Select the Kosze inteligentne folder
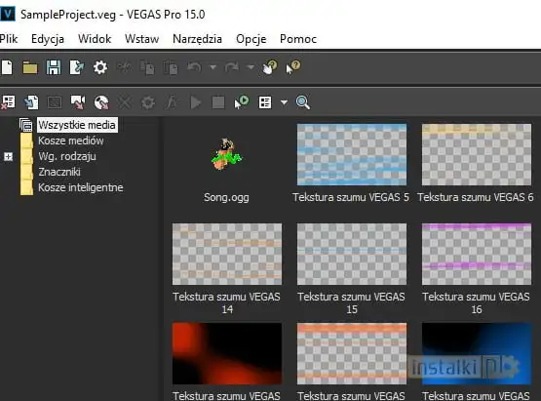The height and width of the screenshot is (401, 541). point(80,187)
